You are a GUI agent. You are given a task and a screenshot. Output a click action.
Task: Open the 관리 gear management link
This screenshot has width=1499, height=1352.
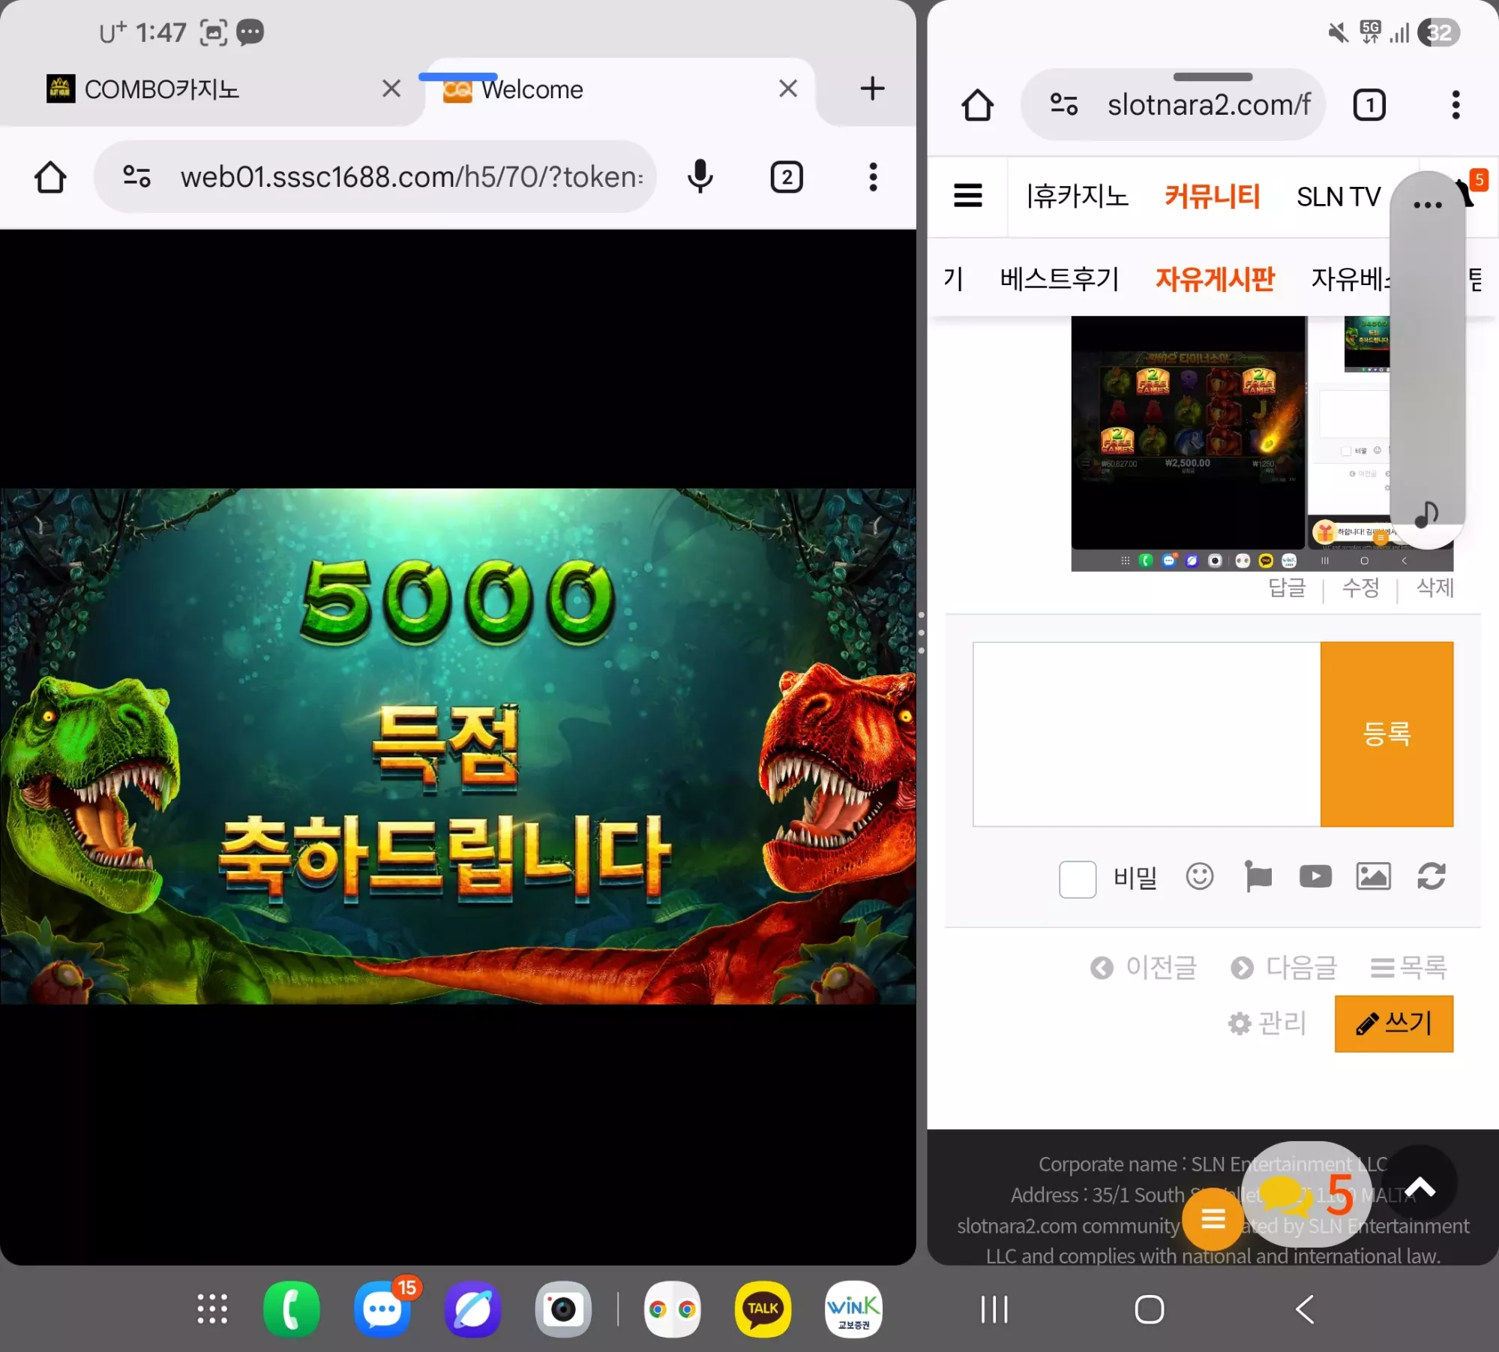(1267, 1023)
